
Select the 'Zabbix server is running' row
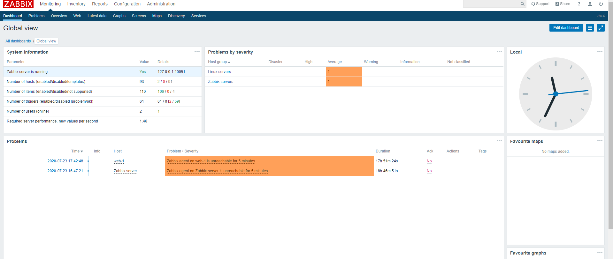coord(103,72)
